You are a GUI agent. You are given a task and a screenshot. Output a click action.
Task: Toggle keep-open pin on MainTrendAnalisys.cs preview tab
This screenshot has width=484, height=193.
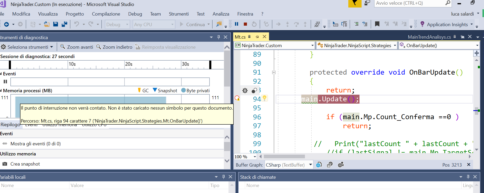pos(462,37)
